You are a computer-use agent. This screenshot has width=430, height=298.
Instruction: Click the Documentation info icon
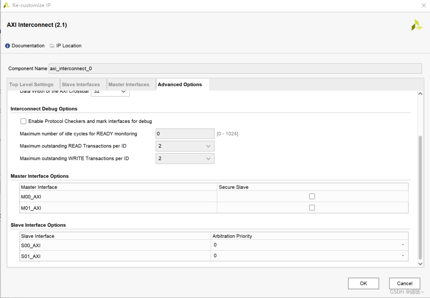pos(7,46)
